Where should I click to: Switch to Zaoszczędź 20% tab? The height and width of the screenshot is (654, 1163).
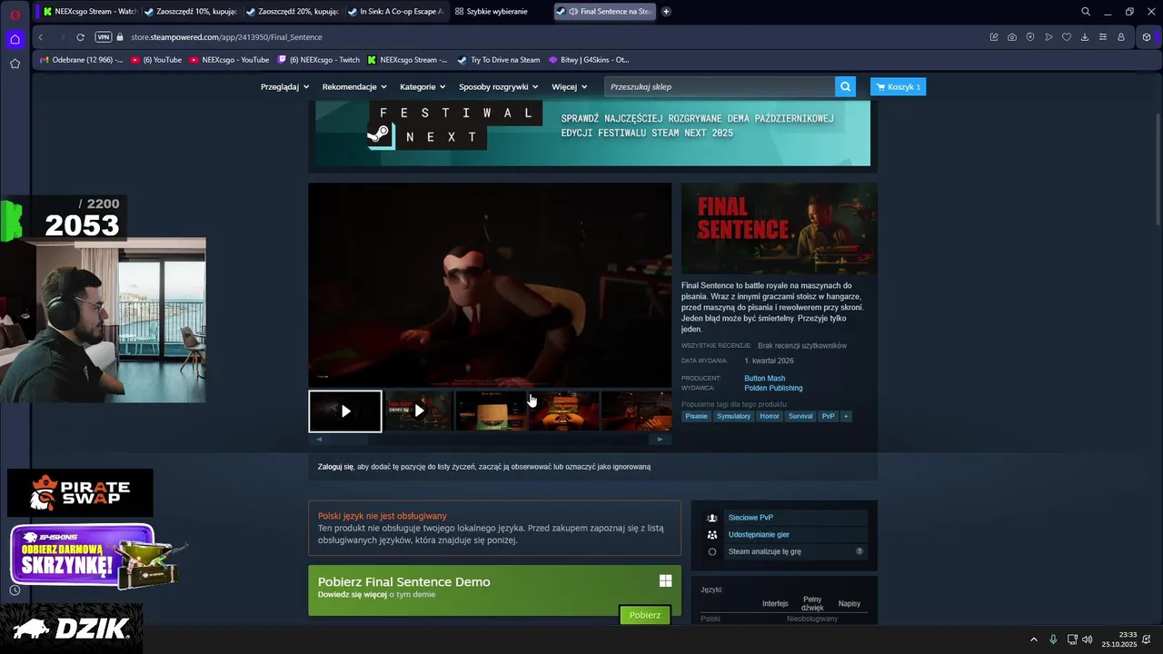pos(293,12)
